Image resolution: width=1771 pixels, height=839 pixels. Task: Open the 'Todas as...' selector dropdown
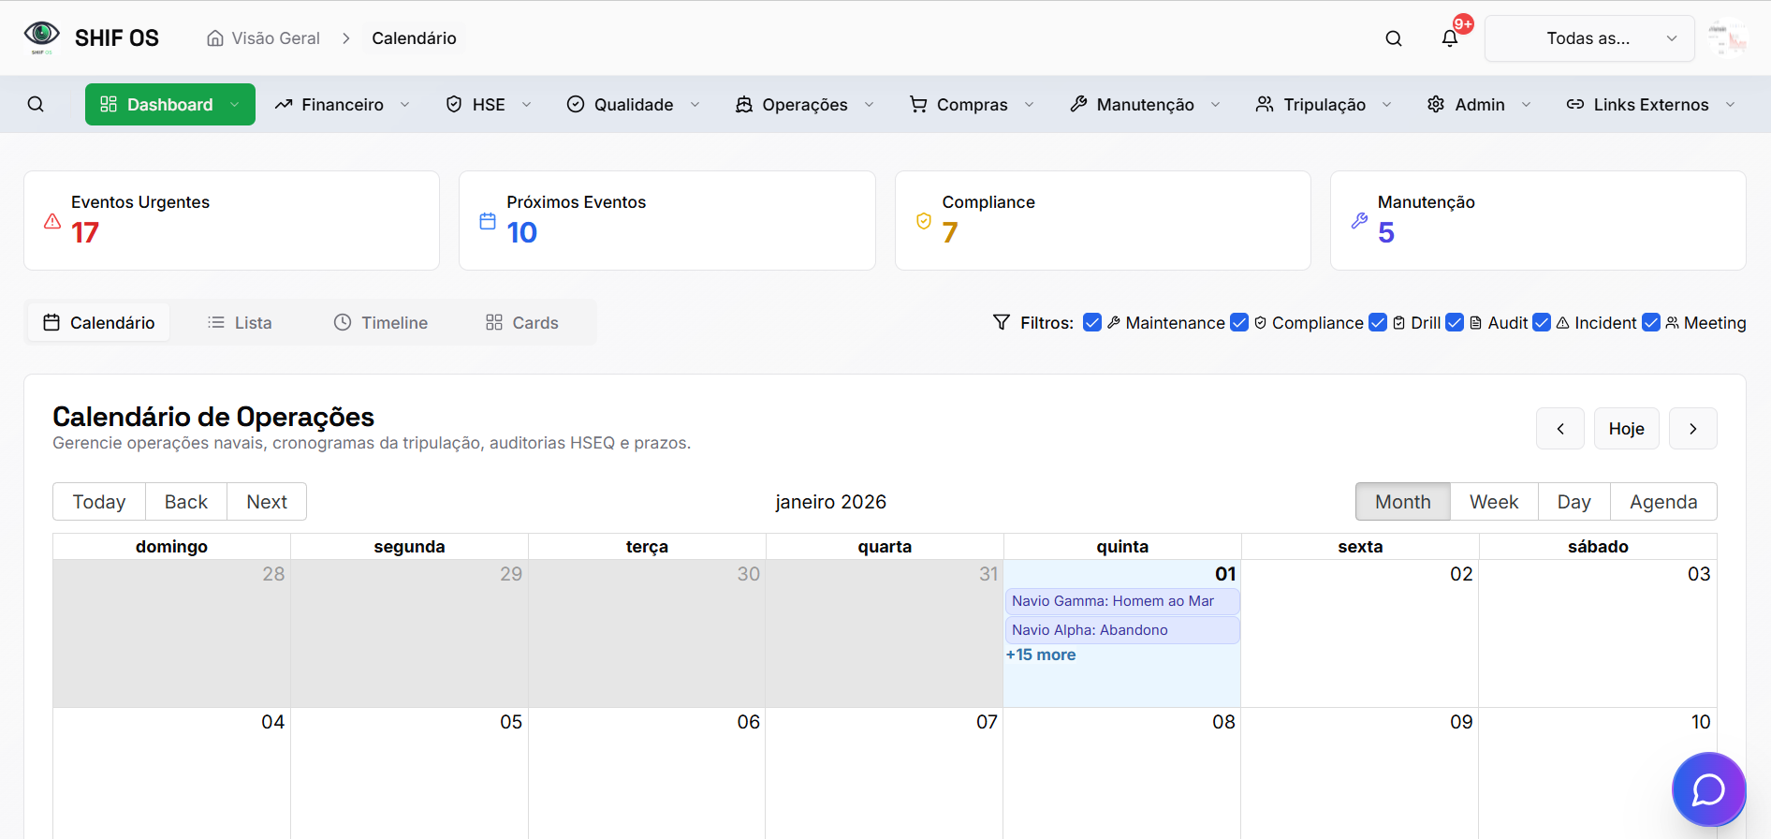tap(1588, 38)
